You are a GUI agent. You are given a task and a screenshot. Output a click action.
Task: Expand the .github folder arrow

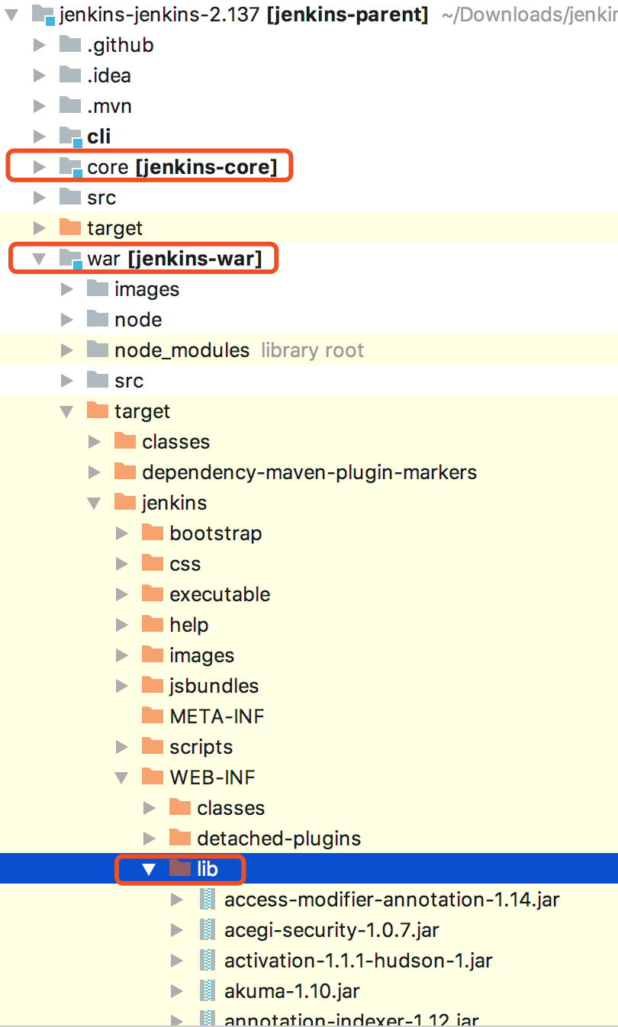point(40,45)
